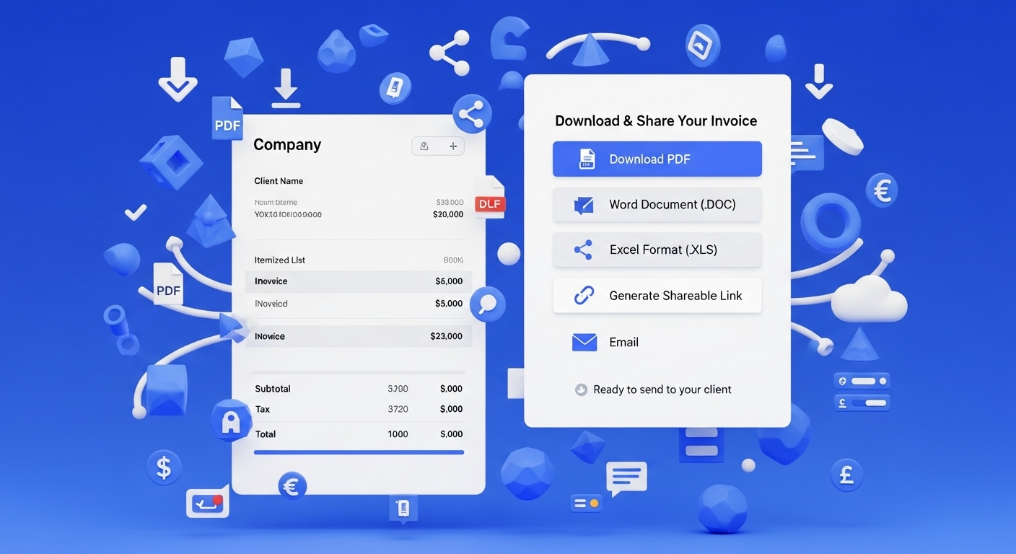Click Generate Shareable Link
1016x554 pixels.
657,296
